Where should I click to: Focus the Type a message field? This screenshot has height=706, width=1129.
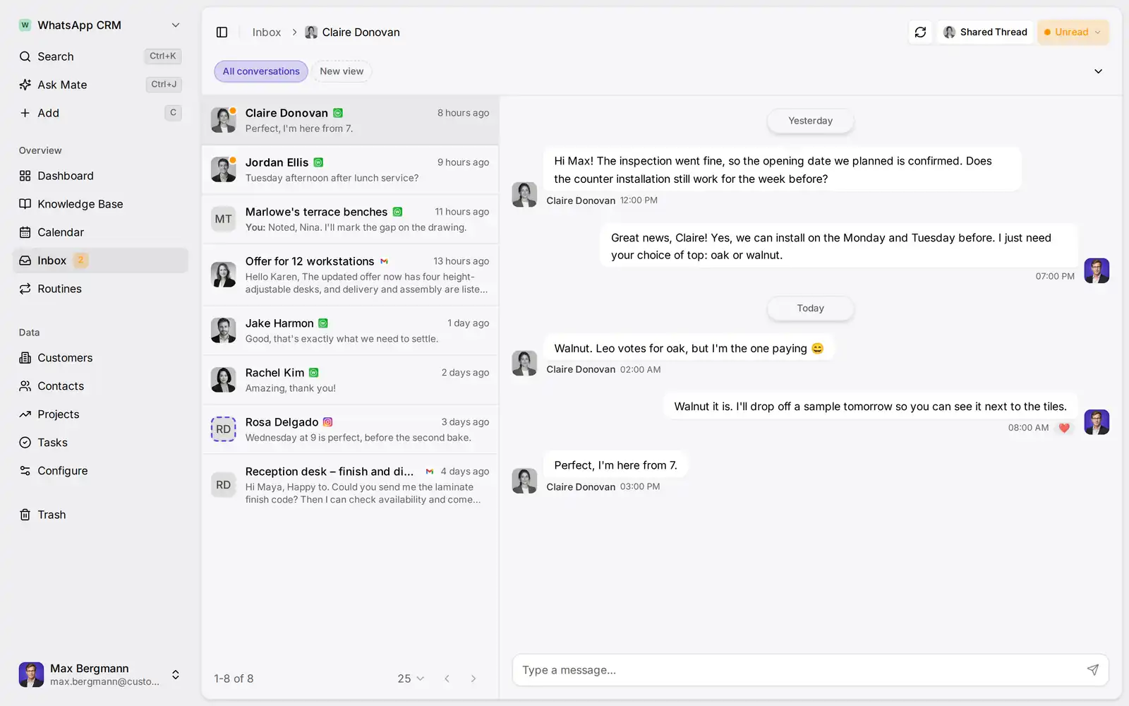click(810, 670)
